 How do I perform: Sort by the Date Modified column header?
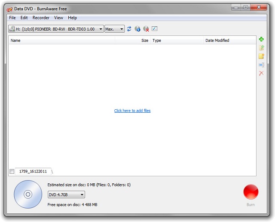pos(230,40)
